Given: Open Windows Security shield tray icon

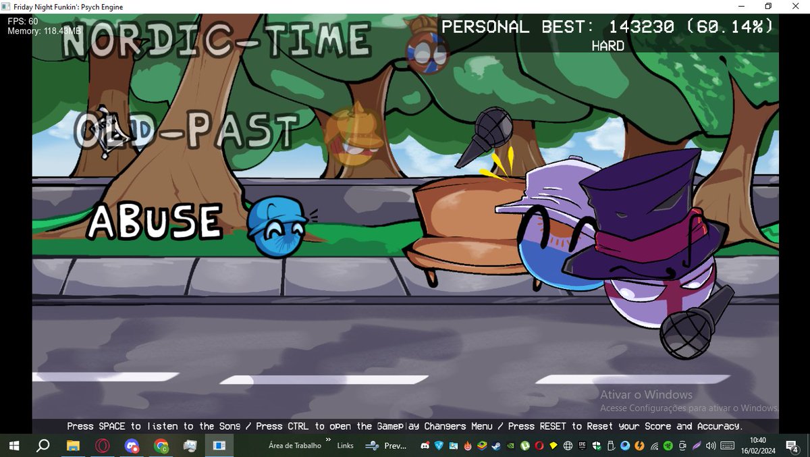Looking at the screenshot, I should (597, 446).
